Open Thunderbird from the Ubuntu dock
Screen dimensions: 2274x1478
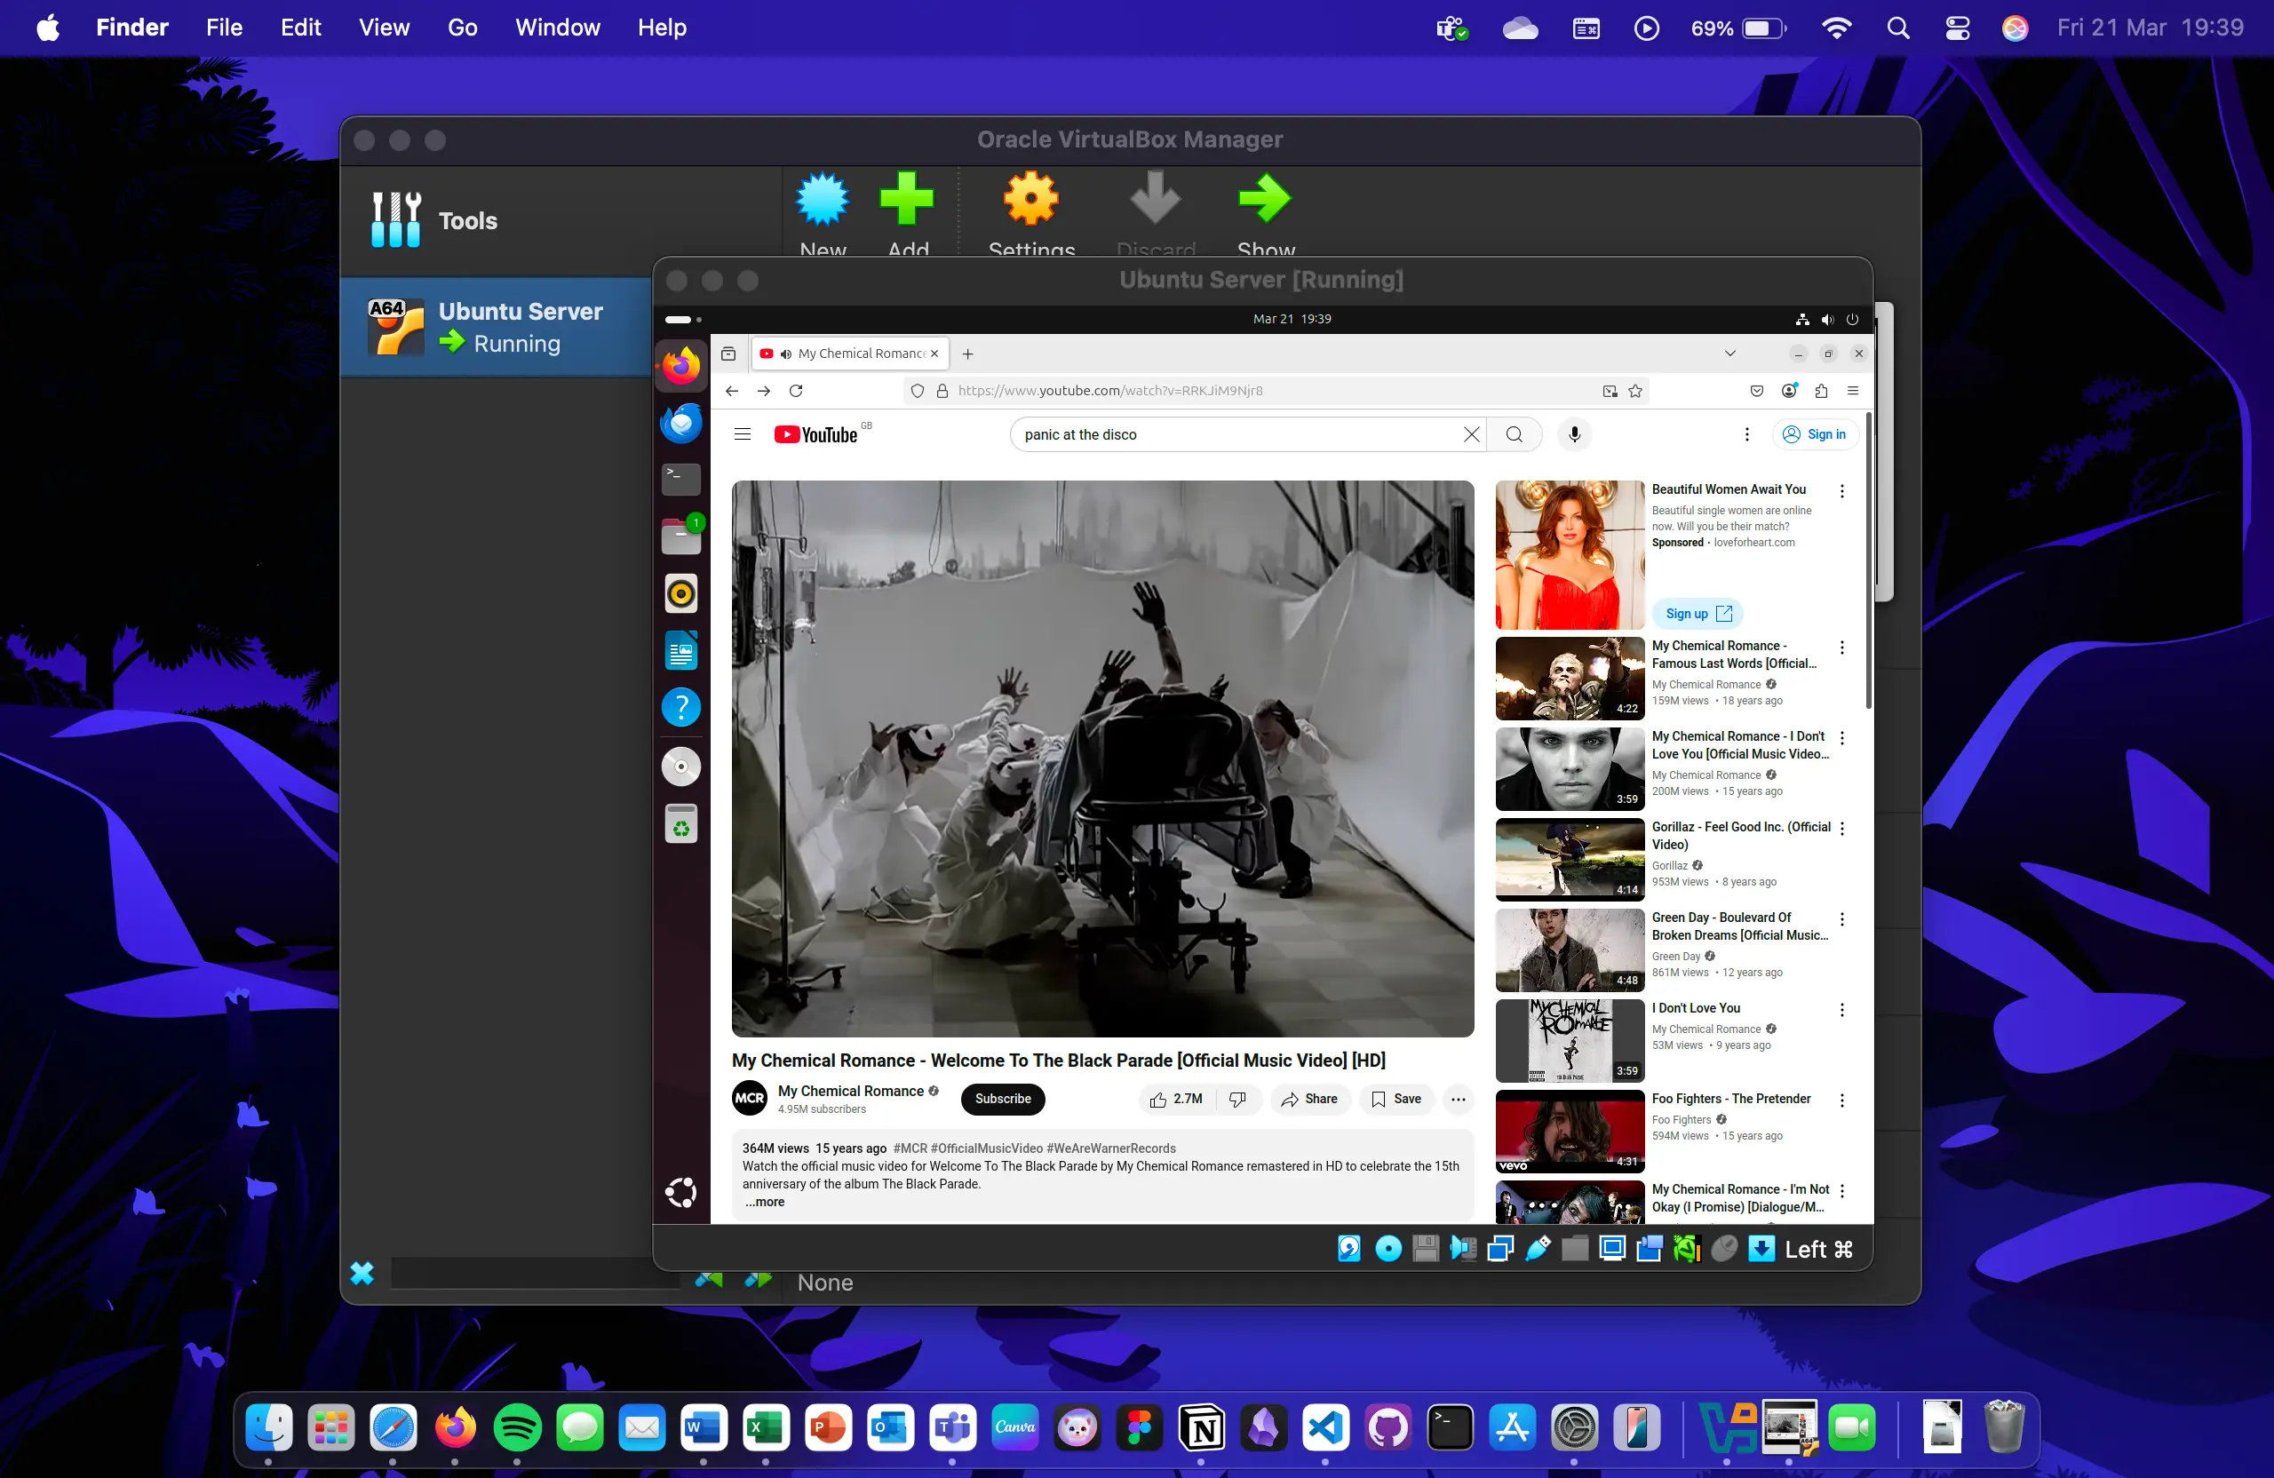[x=680, y=422]
